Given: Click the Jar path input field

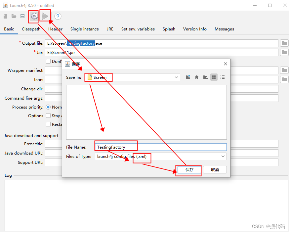Looking at the screenshot, I should pyautogui.click(x=162, y=52).
